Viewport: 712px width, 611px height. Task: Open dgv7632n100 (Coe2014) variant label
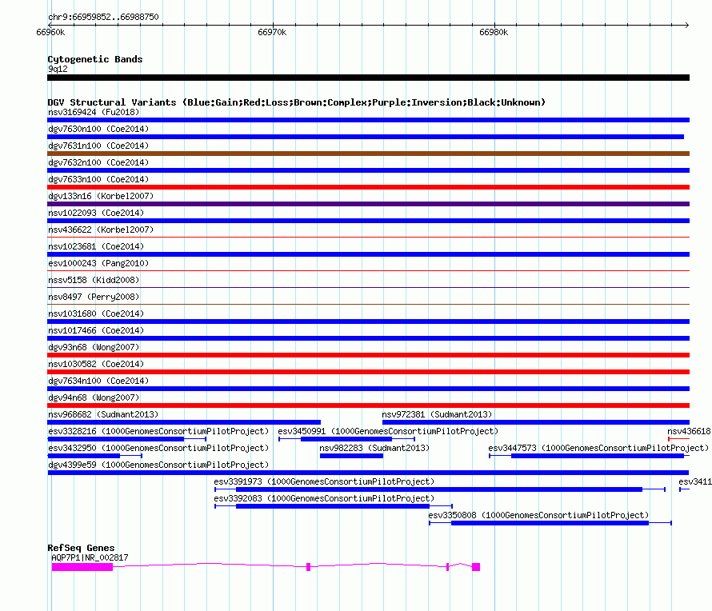pos(98,162)
